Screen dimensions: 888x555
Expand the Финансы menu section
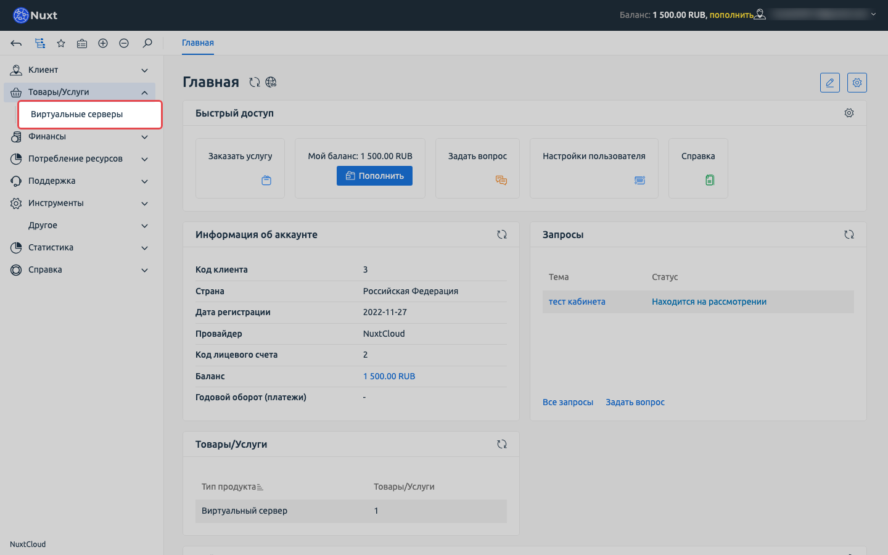[80, 137]
